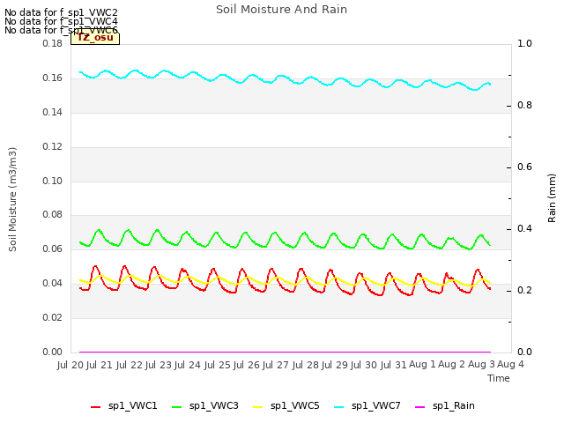This screenshot has height=423, width=564.
Task: Click the Soil Moisture (m3/m3) axis label
Action: tap(12, 199)
